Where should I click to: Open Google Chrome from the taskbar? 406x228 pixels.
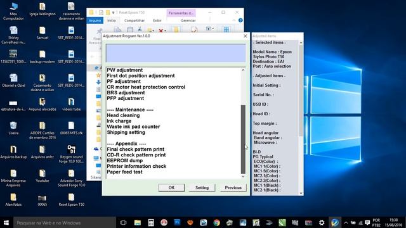click(x=216, y=222)
